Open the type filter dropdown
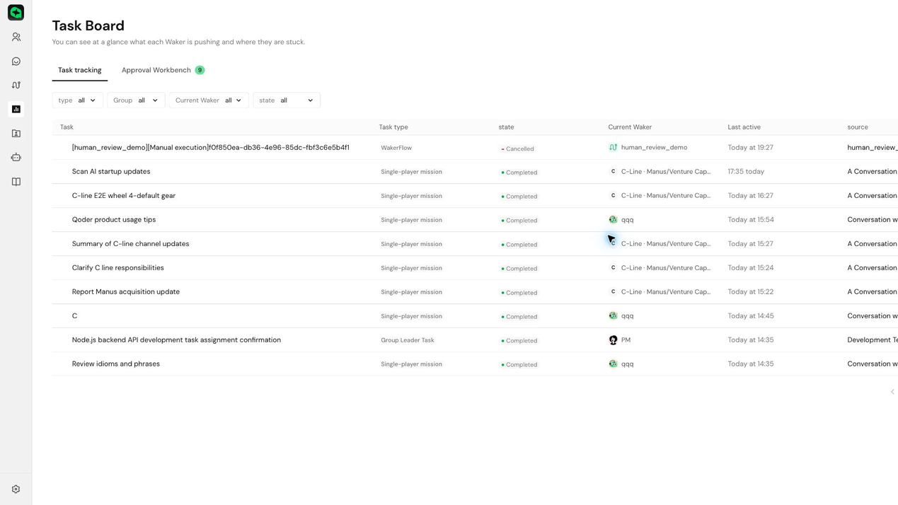This screenshot has height=505, width=898. tap(77, 100)
